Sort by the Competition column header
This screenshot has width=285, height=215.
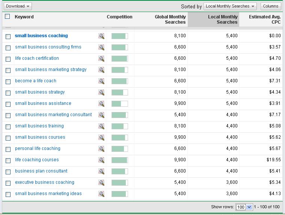[x=120, y=17]
